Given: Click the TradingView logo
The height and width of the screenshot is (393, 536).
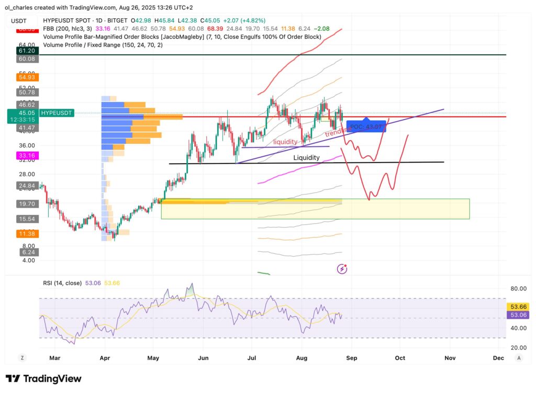Looking at the screenshot, I should (x=43, y=379).
